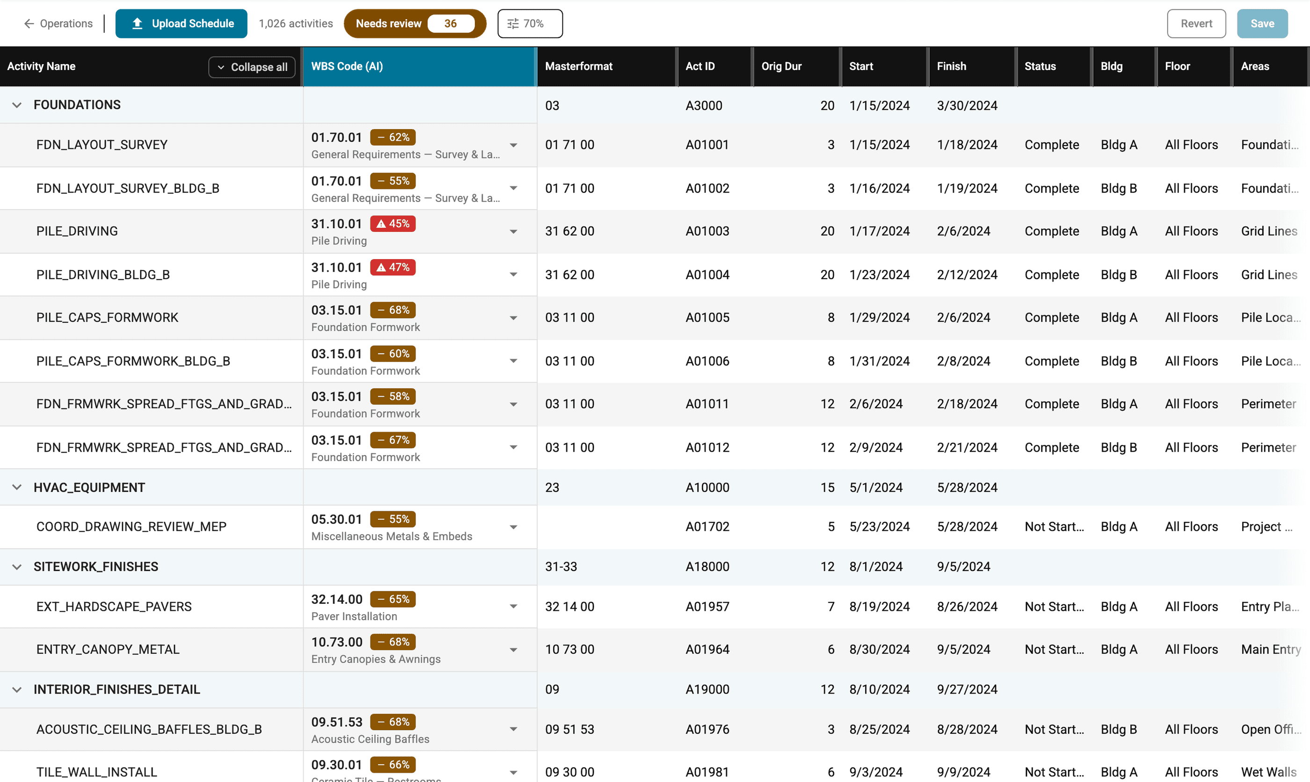Click the 45% warning badge on PILE_DRIVING
This screenshot has height=782, width=1310.
(x=393, y=224)
